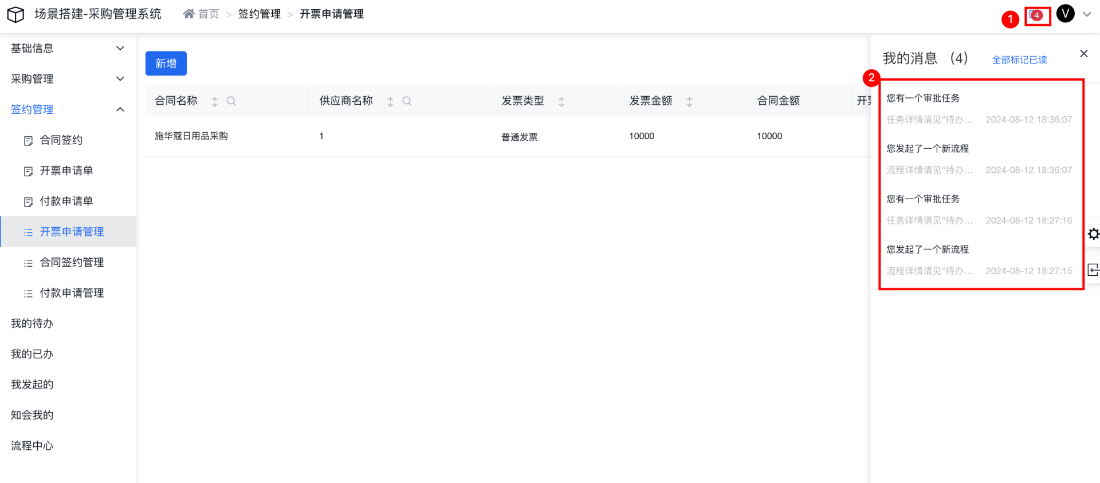Go to 付款申请管理 page

tap(72, 293)
